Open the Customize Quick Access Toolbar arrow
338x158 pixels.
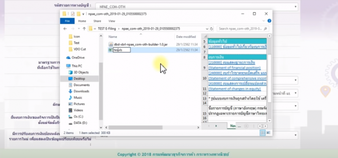point(83,14)
